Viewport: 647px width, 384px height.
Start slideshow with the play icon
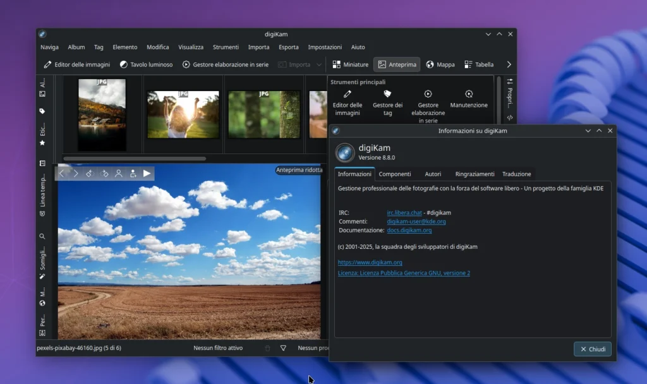coord(147,172)
